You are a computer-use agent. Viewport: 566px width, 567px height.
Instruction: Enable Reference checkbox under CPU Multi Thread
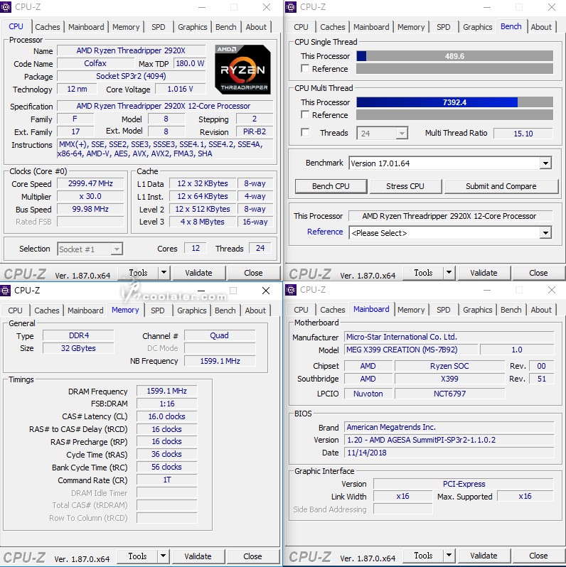coord(305,115)
